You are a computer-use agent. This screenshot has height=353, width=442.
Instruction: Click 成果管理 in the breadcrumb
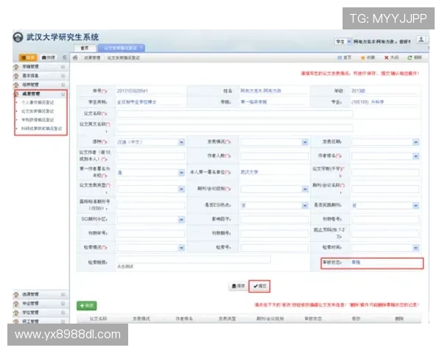tap(92, 57)
